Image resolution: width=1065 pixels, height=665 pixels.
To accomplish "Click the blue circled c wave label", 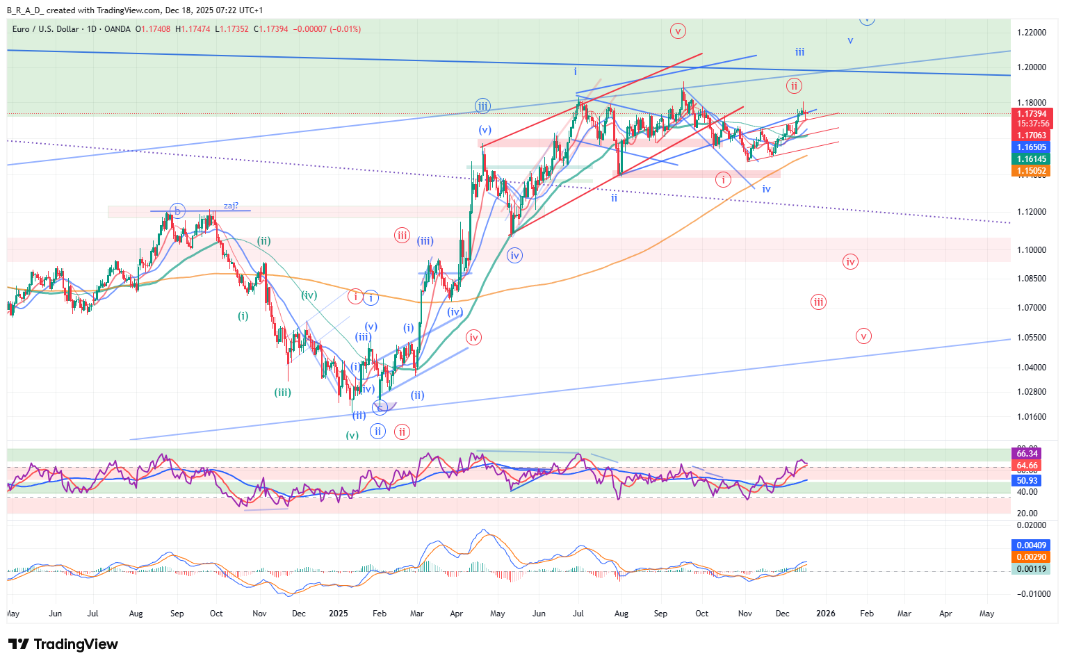I will coord(380,407).
